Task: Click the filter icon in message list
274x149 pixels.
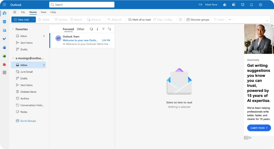Action: 103,29
